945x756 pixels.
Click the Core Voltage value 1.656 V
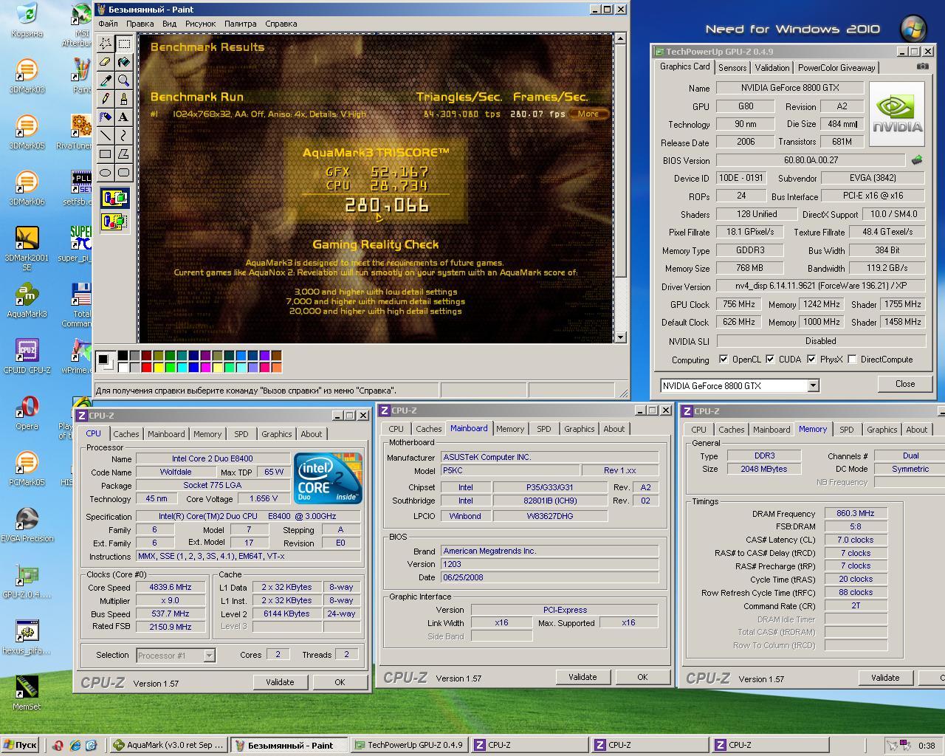pos(264,499)
